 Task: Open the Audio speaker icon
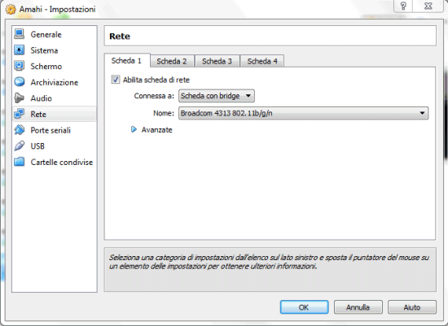(x=20, y=98)
